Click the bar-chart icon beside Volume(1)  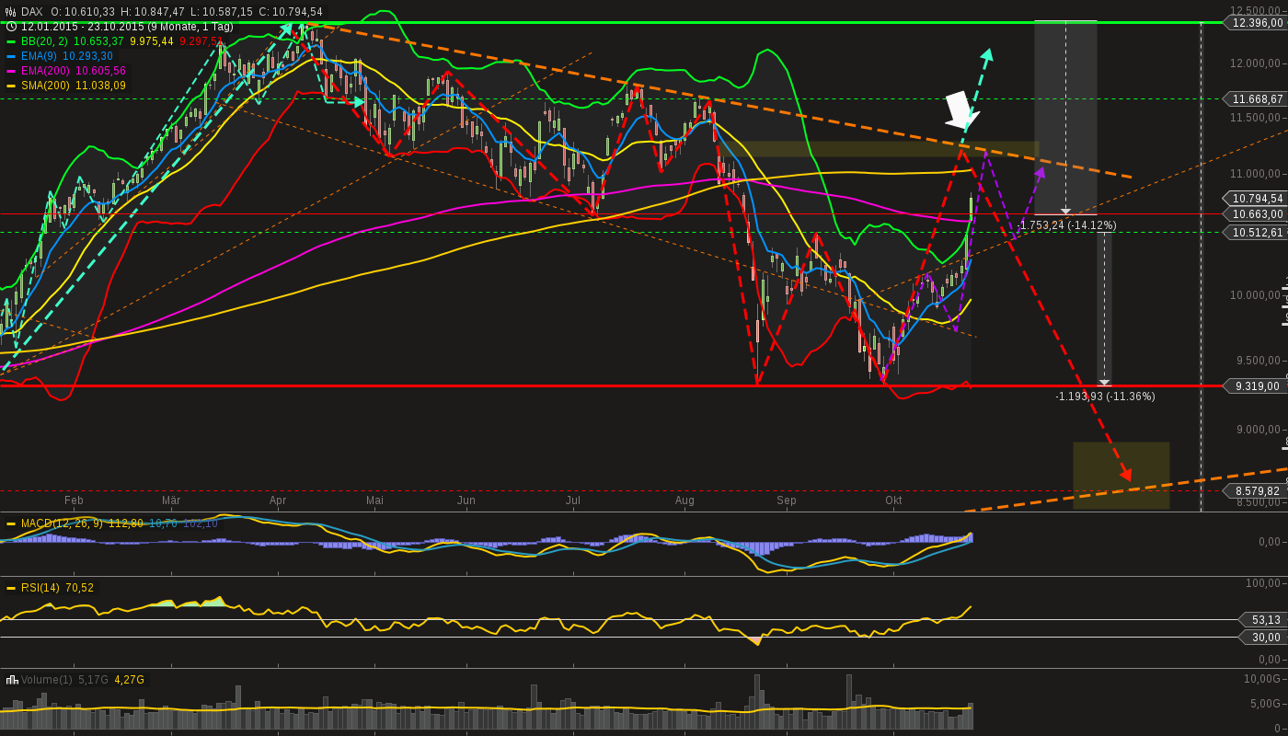coord(12,680)
